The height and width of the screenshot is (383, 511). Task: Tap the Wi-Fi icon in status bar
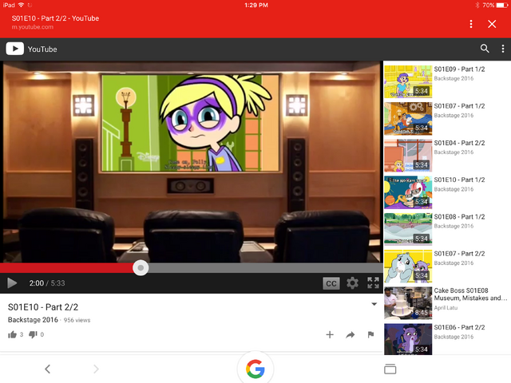click(x=22, y=5)
